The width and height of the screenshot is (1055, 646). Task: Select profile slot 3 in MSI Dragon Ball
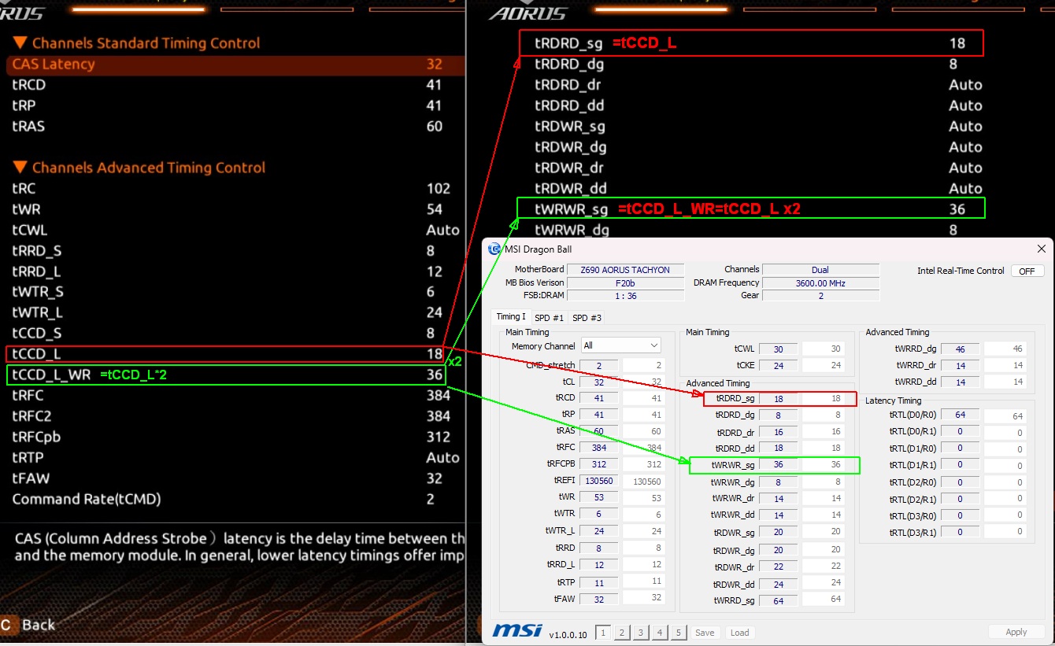coord(641,633)
